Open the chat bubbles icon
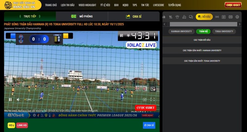Viewport: 247px width, 132px height. 191,17
